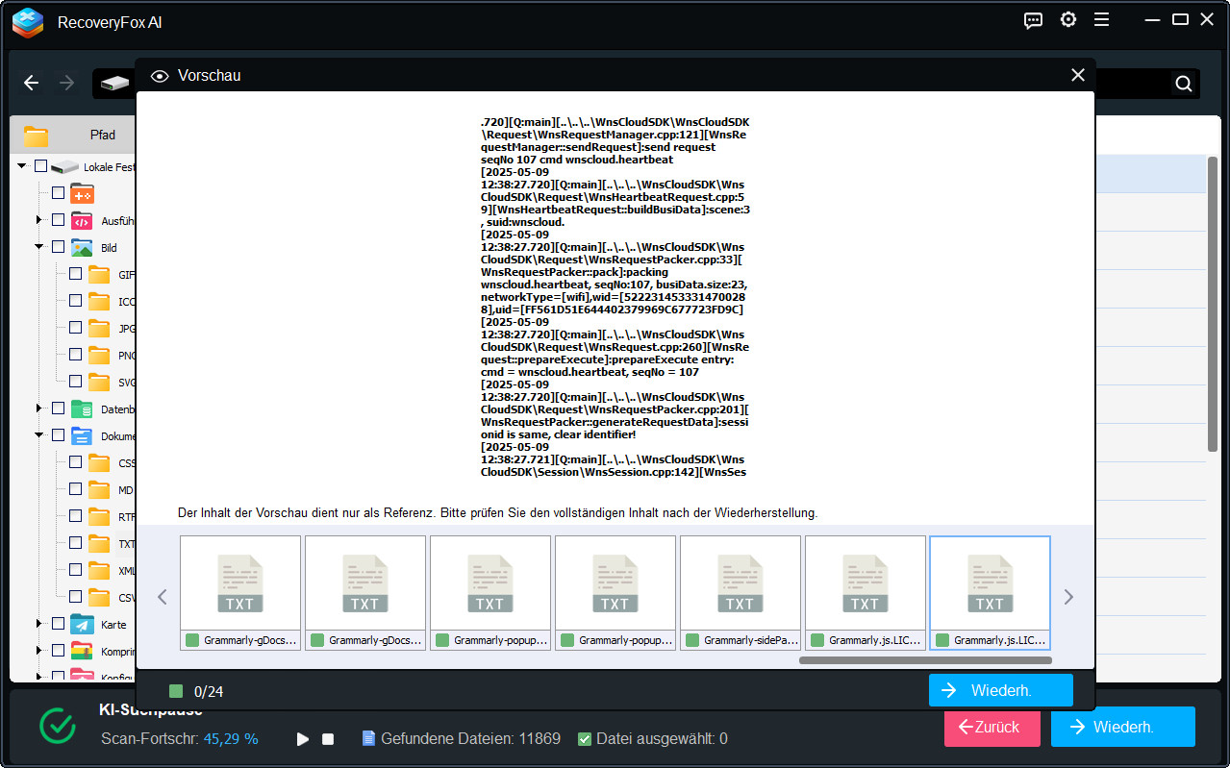Image resolution: width=1230 pixels, height=768 pixels.
Task: Click the scan progress value 45,29 %
Action: 231,739
